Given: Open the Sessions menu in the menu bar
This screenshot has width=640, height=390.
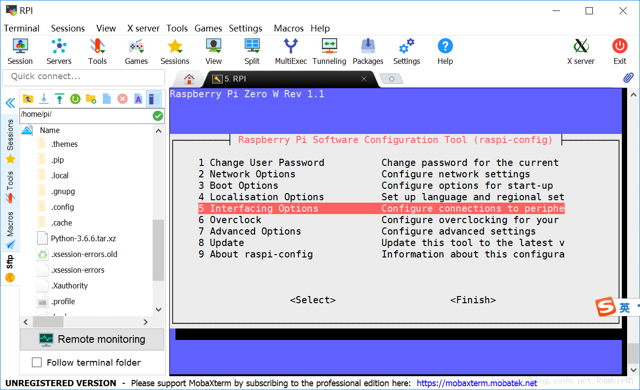Looking at the screenshot, I should [x=68, y=28].
